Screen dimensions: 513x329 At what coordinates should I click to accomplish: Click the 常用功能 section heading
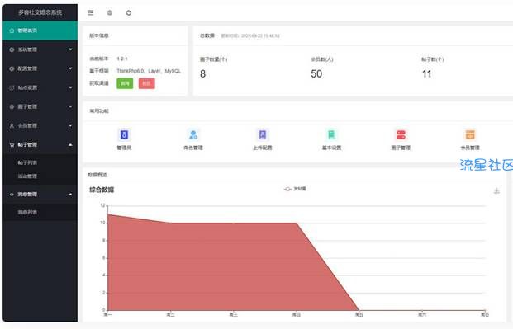[99, 111]
